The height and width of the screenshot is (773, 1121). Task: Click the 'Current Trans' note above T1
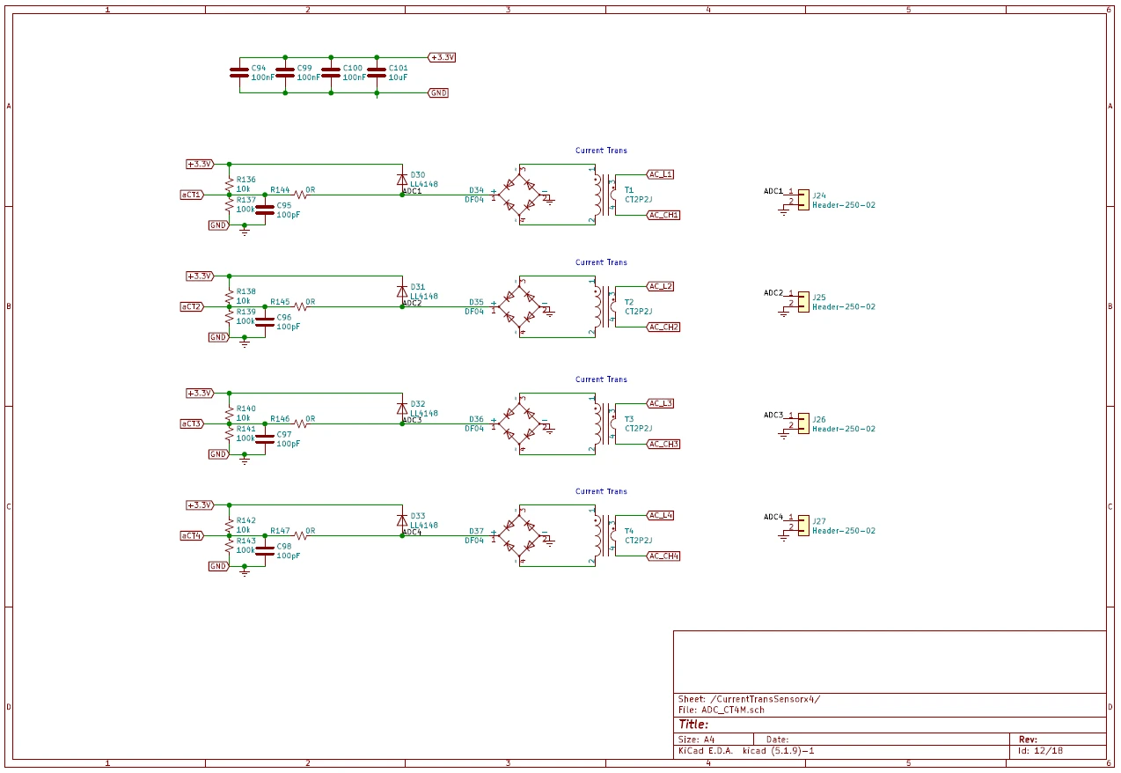(x=601, y=151)
